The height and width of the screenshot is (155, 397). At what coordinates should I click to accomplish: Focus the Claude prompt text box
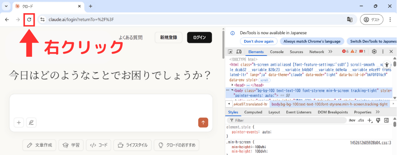coord(110,106)
